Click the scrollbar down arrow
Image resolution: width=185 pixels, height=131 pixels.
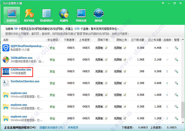point(183,122)
